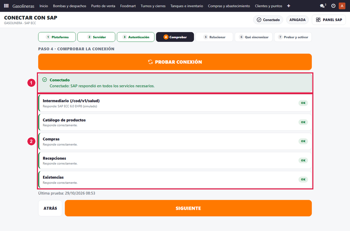350x231 pixels.
Task: Select step 4 Comprobar
Action: 175,37
